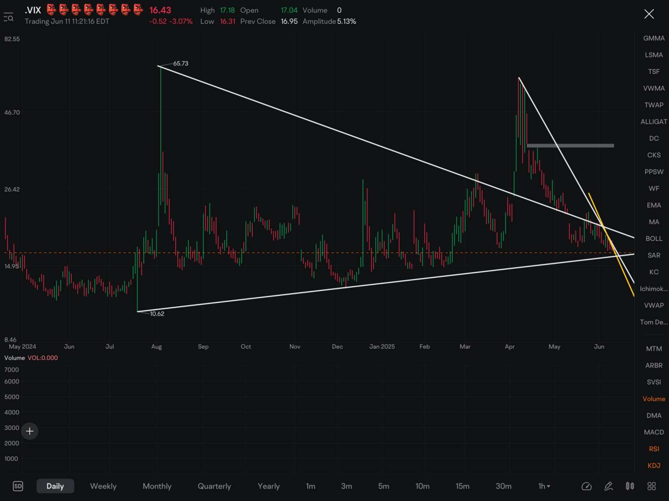Click the gray horizontal resistance bar

pyautogui.click(x=570, y=146)
